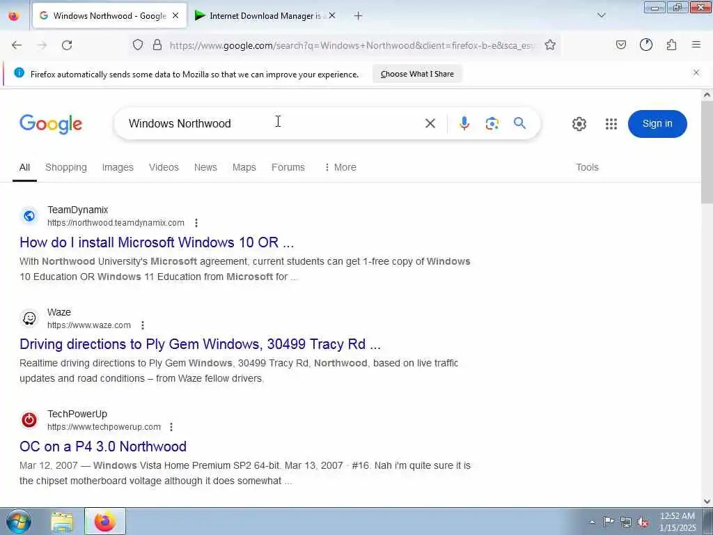Switch to Forums results
This screenshot has width=713, height=535.
tap(288, 167)
